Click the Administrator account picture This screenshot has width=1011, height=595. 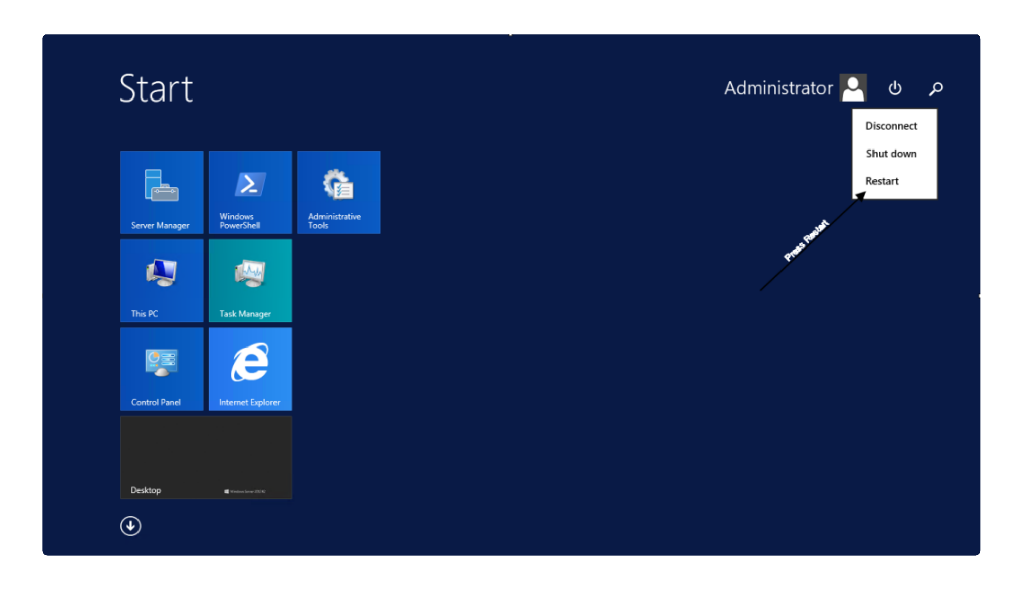(x=853, y=87)
